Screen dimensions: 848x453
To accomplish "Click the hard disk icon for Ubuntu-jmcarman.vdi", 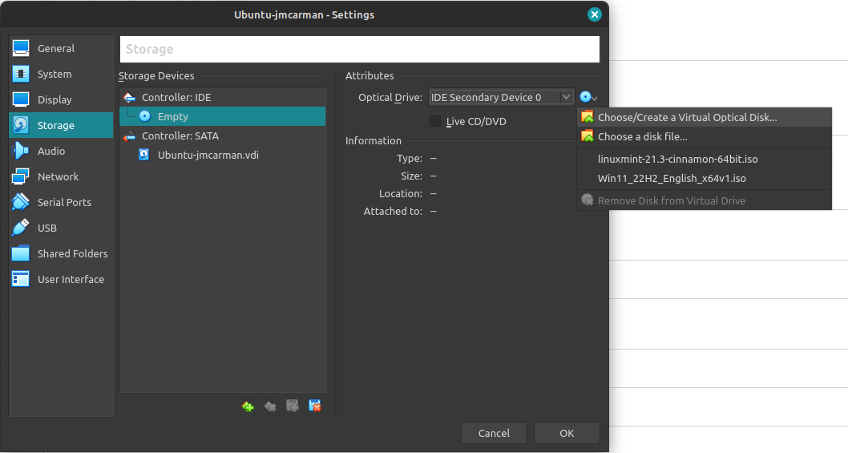I will coord(143,155).
